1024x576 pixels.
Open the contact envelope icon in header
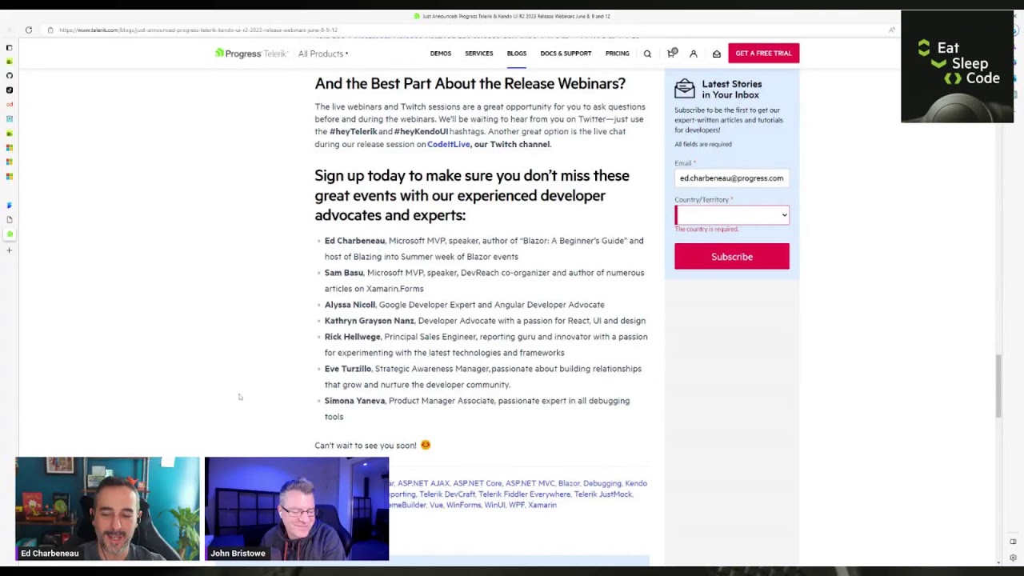pos(717,54)
